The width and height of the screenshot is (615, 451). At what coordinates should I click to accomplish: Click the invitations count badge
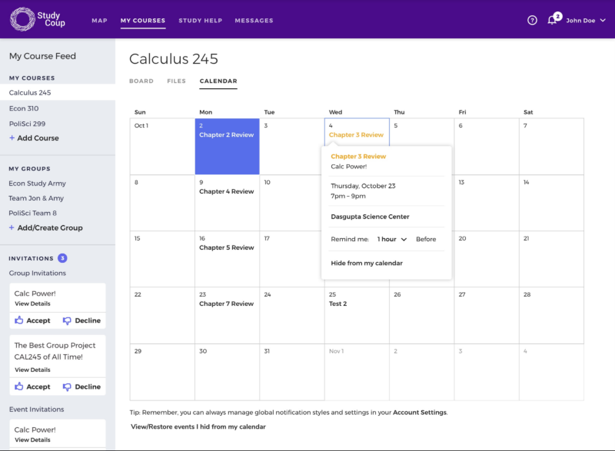tap(63, 258)
